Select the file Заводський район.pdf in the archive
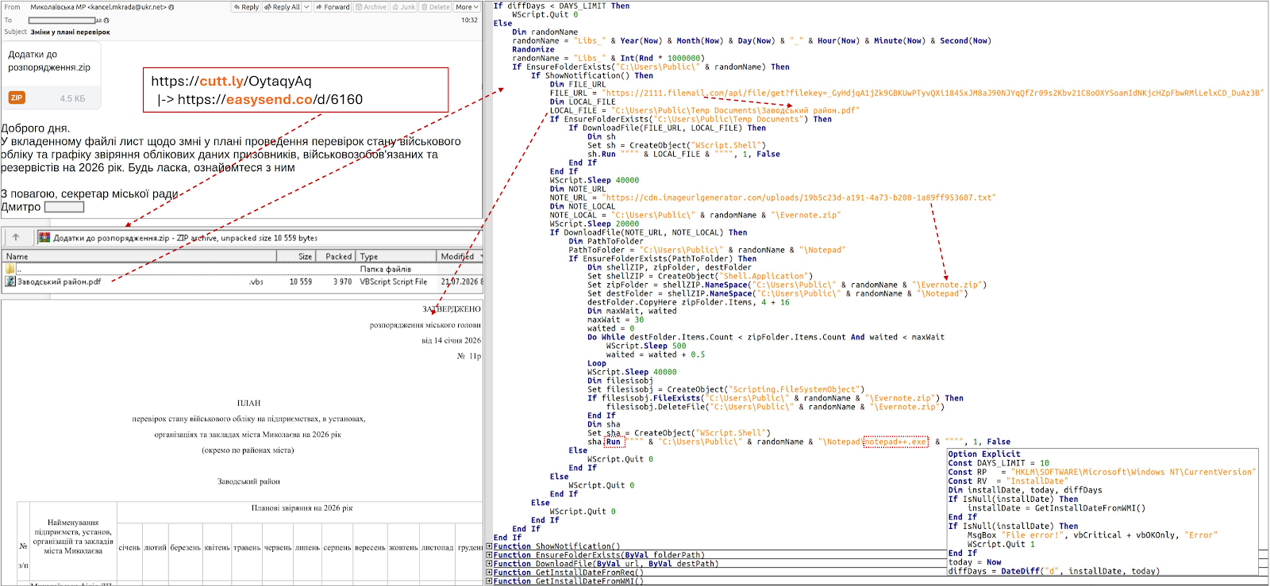This screenshot has height=586, width=1270. [x=60, y=282]
